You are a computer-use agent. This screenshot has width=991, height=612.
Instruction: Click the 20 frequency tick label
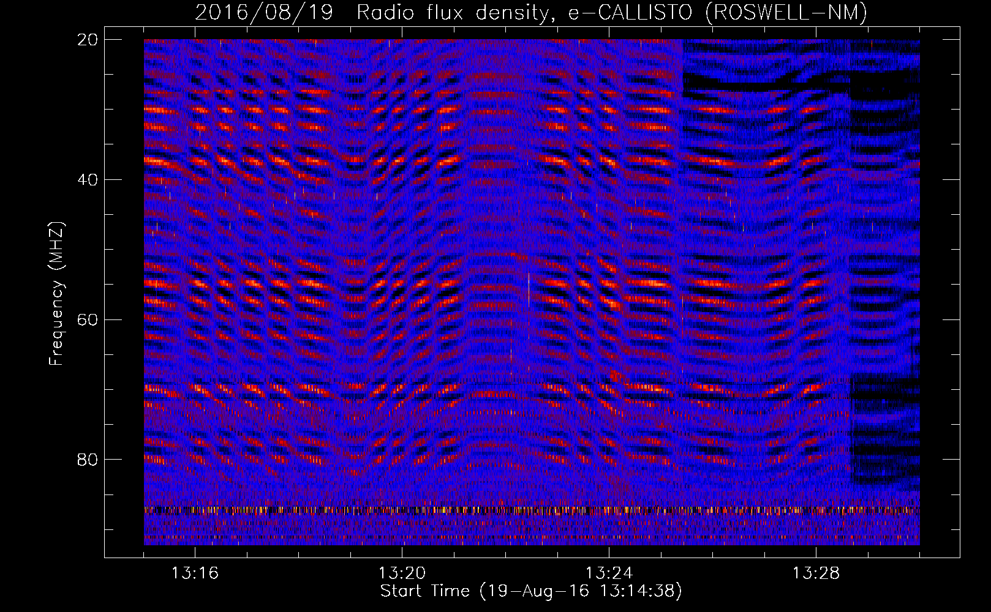pos(88,40)
